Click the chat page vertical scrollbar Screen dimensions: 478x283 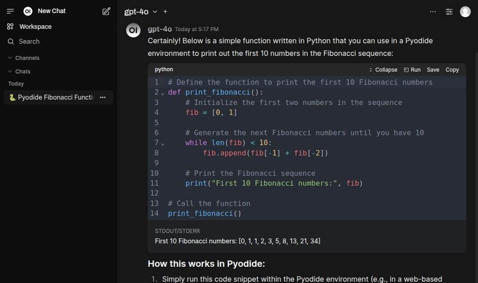click(475, 128)
